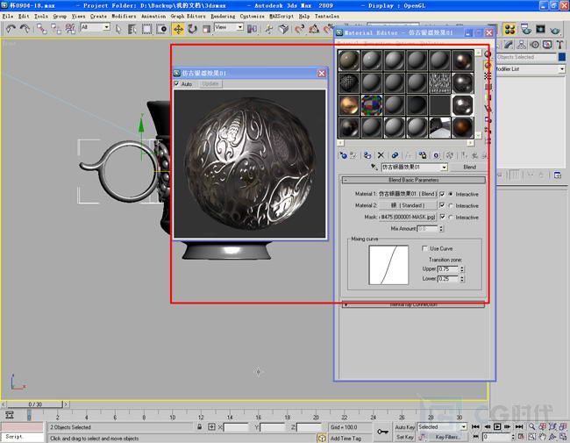The width and height of the screenshot is (570, 443).
Task: Toggle the Angle Snap button
Action: tap(313, 29)
